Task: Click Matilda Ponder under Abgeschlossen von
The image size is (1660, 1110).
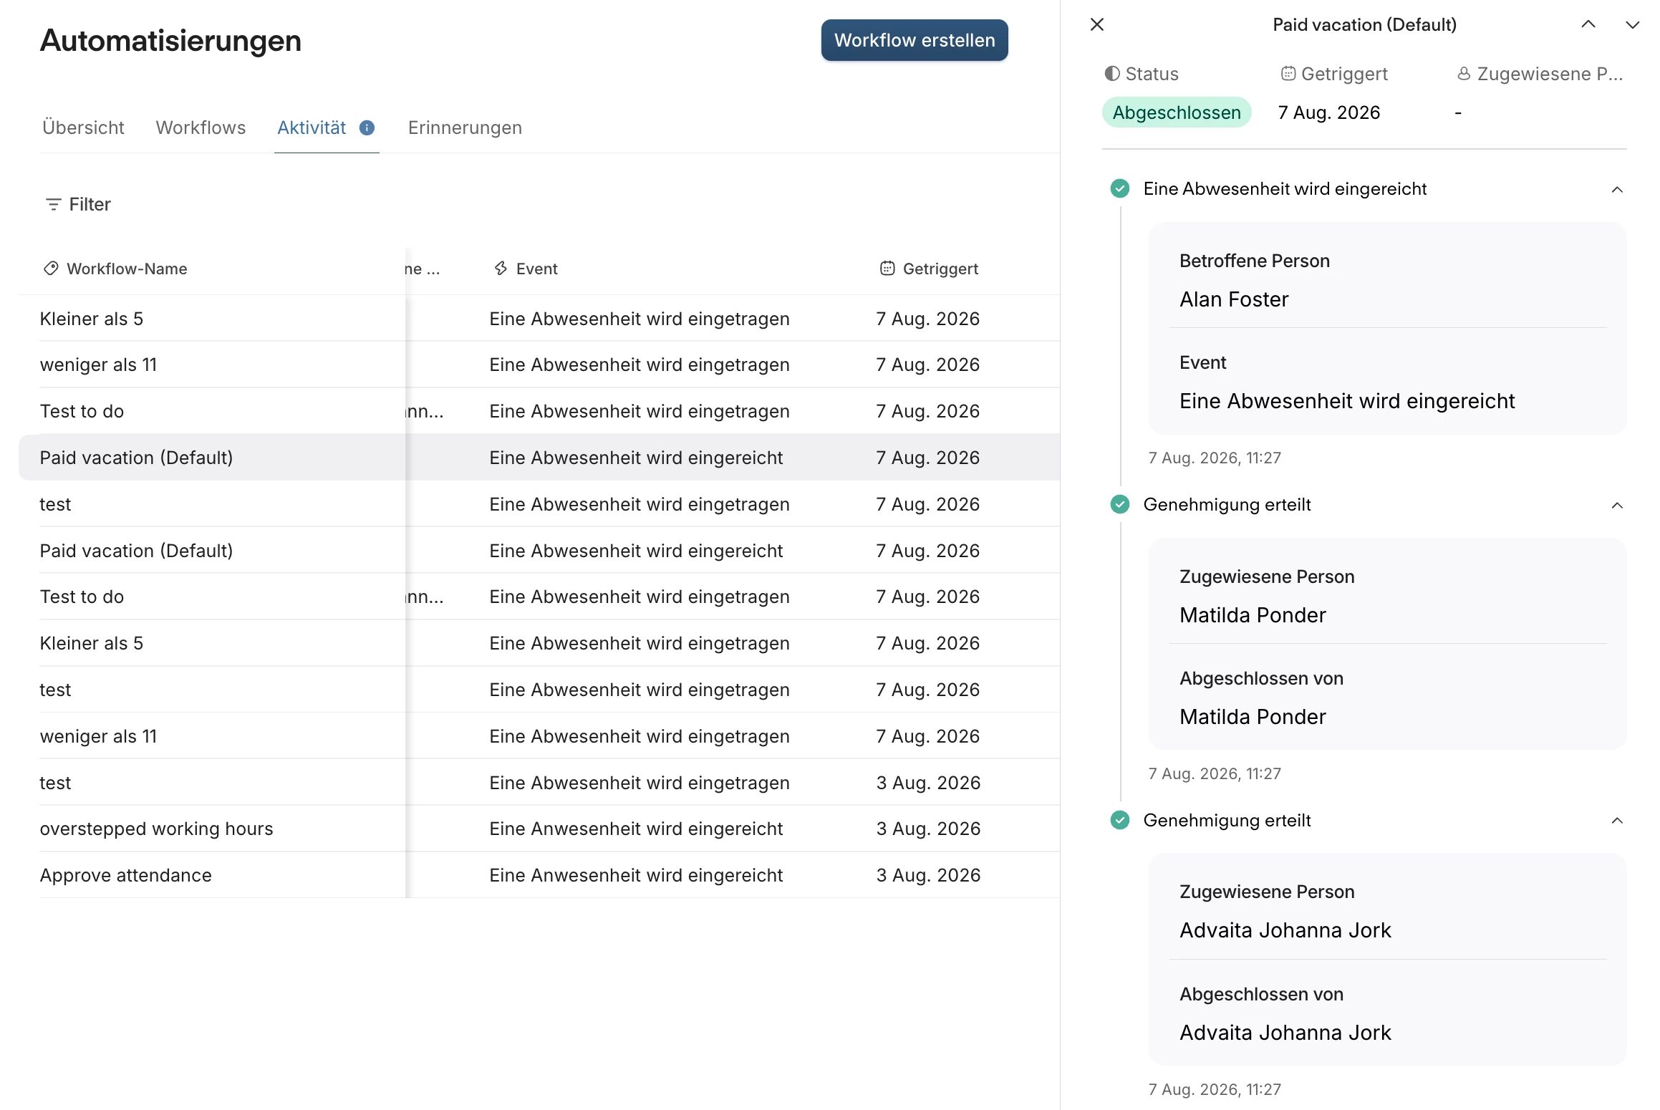Action: click(1253, 717)
